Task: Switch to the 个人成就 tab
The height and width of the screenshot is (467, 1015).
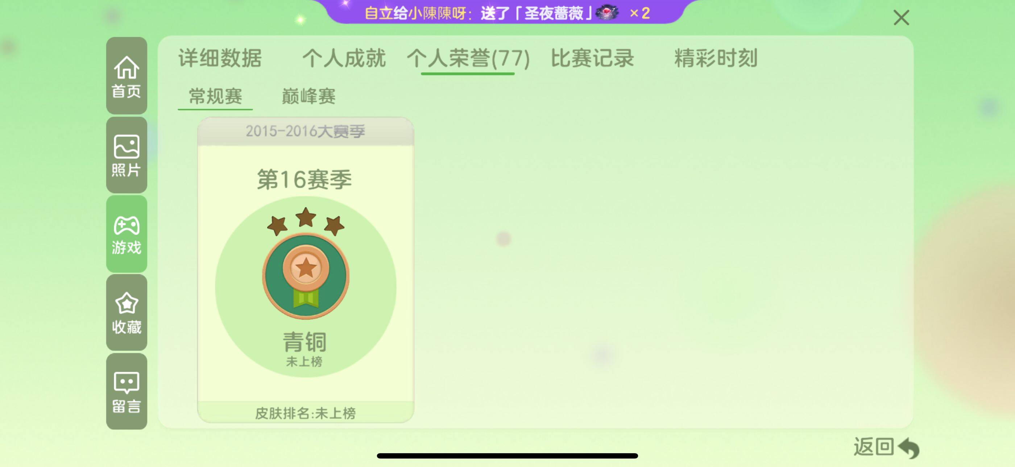Action: click(344, 58)
